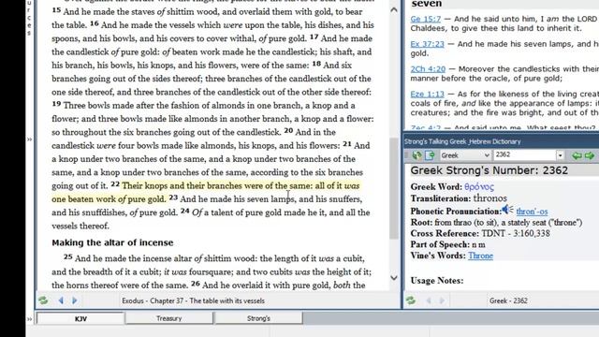The width and height of the screenshot is (599, 337).
Task: Click the 'Exodus - Chapter 37' status bar label
Action: tap(193, 300)
